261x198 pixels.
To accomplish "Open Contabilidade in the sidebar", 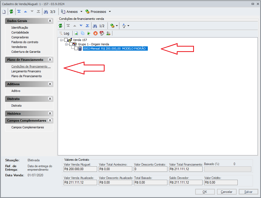I will [x=20, y=32].
